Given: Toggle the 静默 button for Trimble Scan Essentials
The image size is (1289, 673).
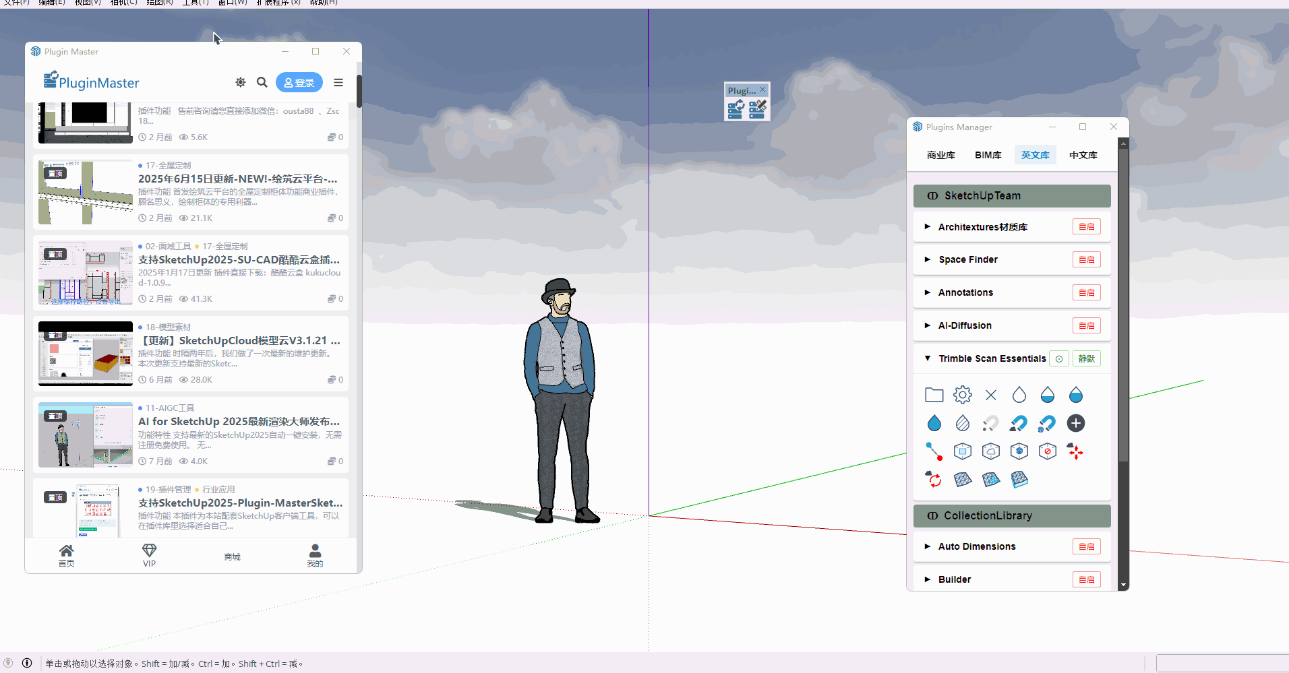Looking at the screenshot, I should (1086, 359).
